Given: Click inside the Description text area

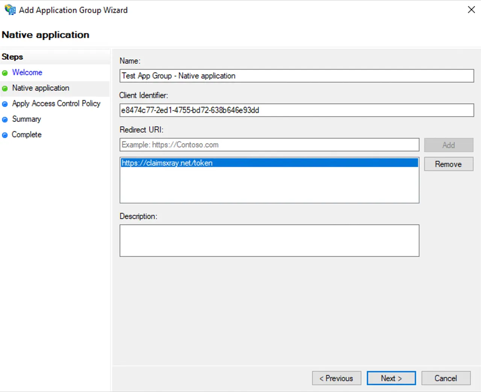Looking at the screenshot, I should [269, 241].
